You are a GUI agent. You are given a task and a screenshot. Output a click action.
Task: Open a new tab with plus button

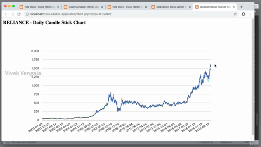(241, 7)
